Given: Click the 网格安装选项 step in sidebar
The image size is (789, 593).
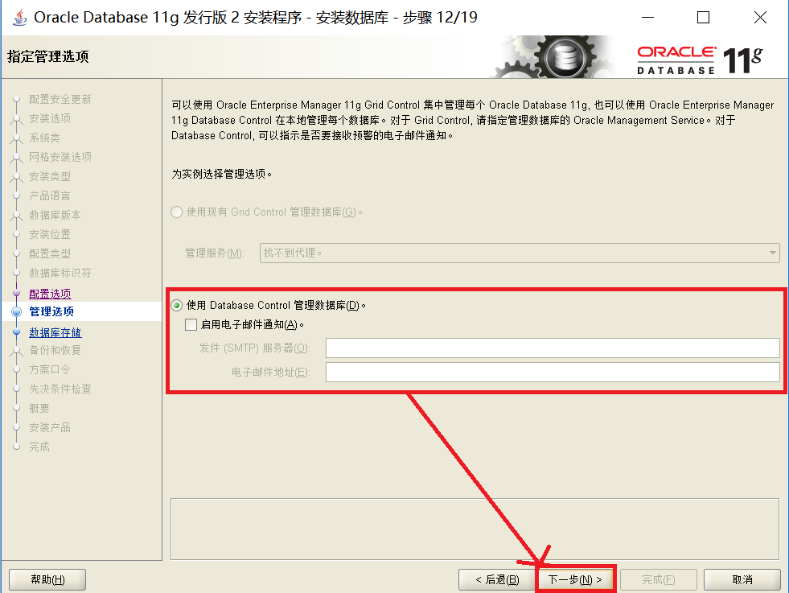Looking at the screenshot, I should [x=60, y=157].
